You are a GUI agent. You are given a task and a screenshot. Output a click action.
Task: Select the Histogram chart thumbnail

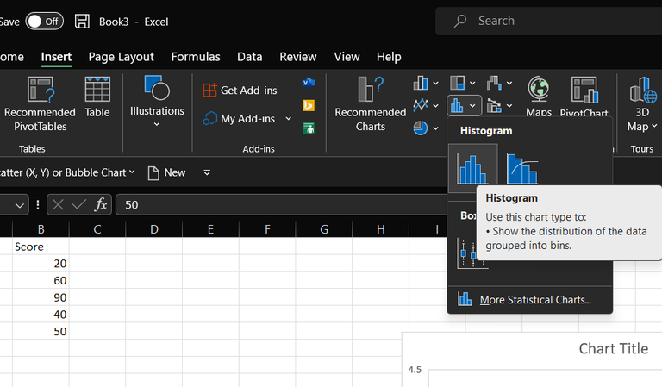click(472, 167)
